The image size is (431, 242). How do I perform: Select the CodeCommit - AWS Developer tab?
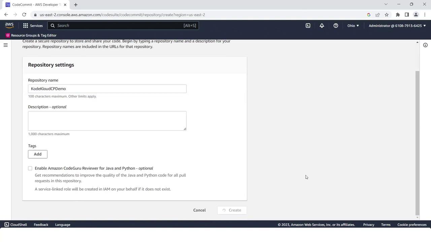[x=36, y=5]
